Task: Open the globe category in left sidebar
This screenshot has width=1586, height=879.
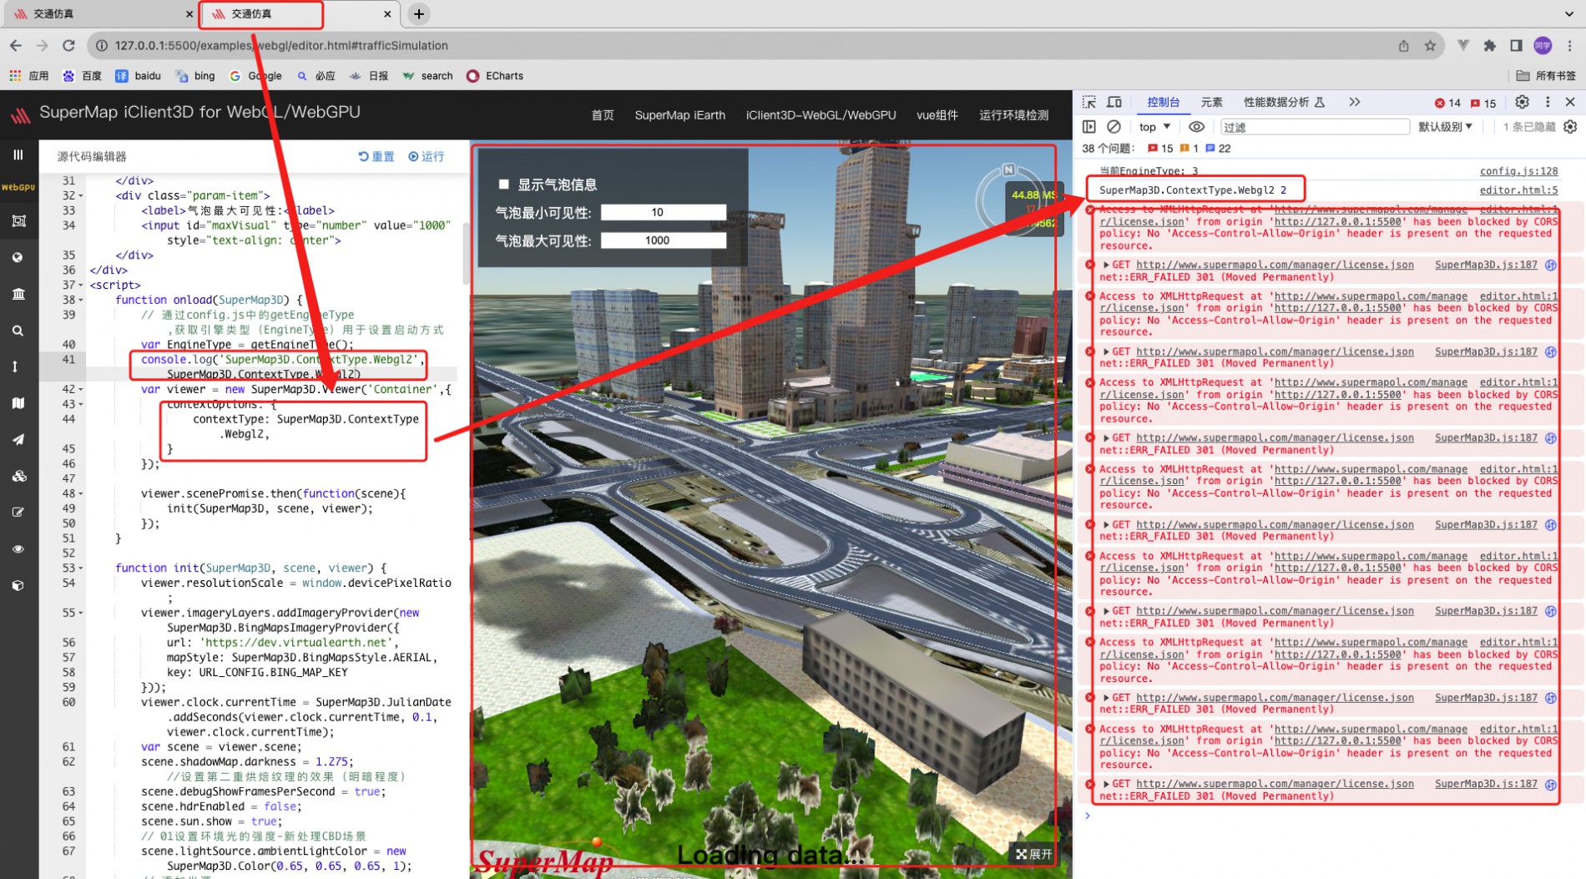Action: click(x=18, y=258)
